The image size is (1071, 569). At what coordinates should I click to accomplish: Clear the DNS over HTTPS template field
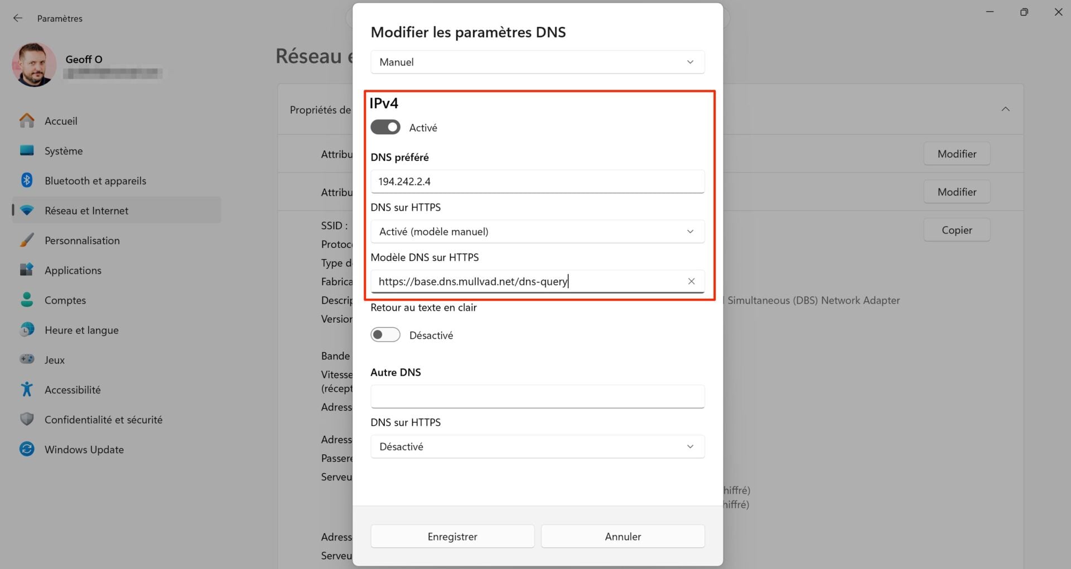pos(691,281)
